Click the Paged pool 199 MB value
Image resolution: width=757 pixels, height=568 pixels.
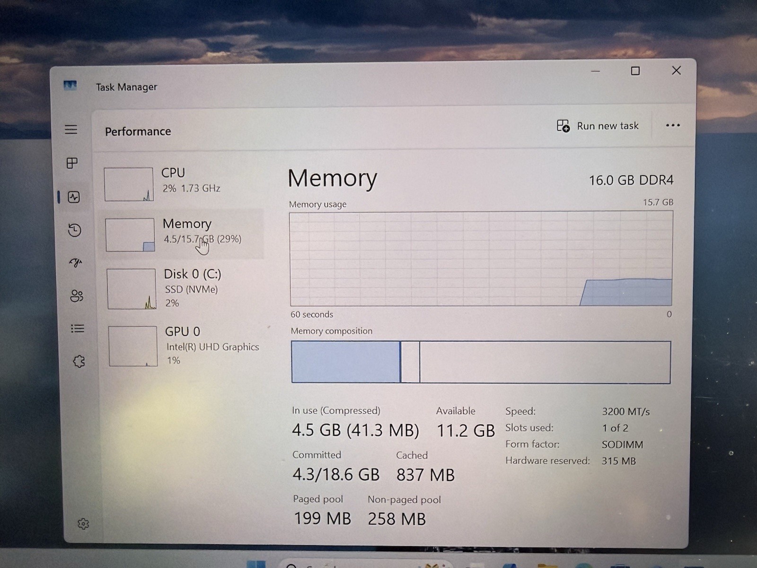pos(323,518)
